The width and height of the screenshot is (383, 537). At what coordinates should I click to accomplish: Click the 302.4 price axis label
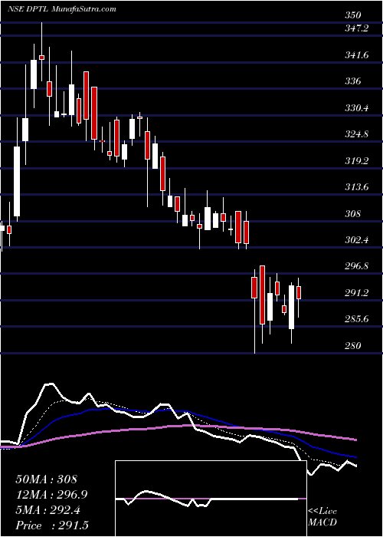356,240
